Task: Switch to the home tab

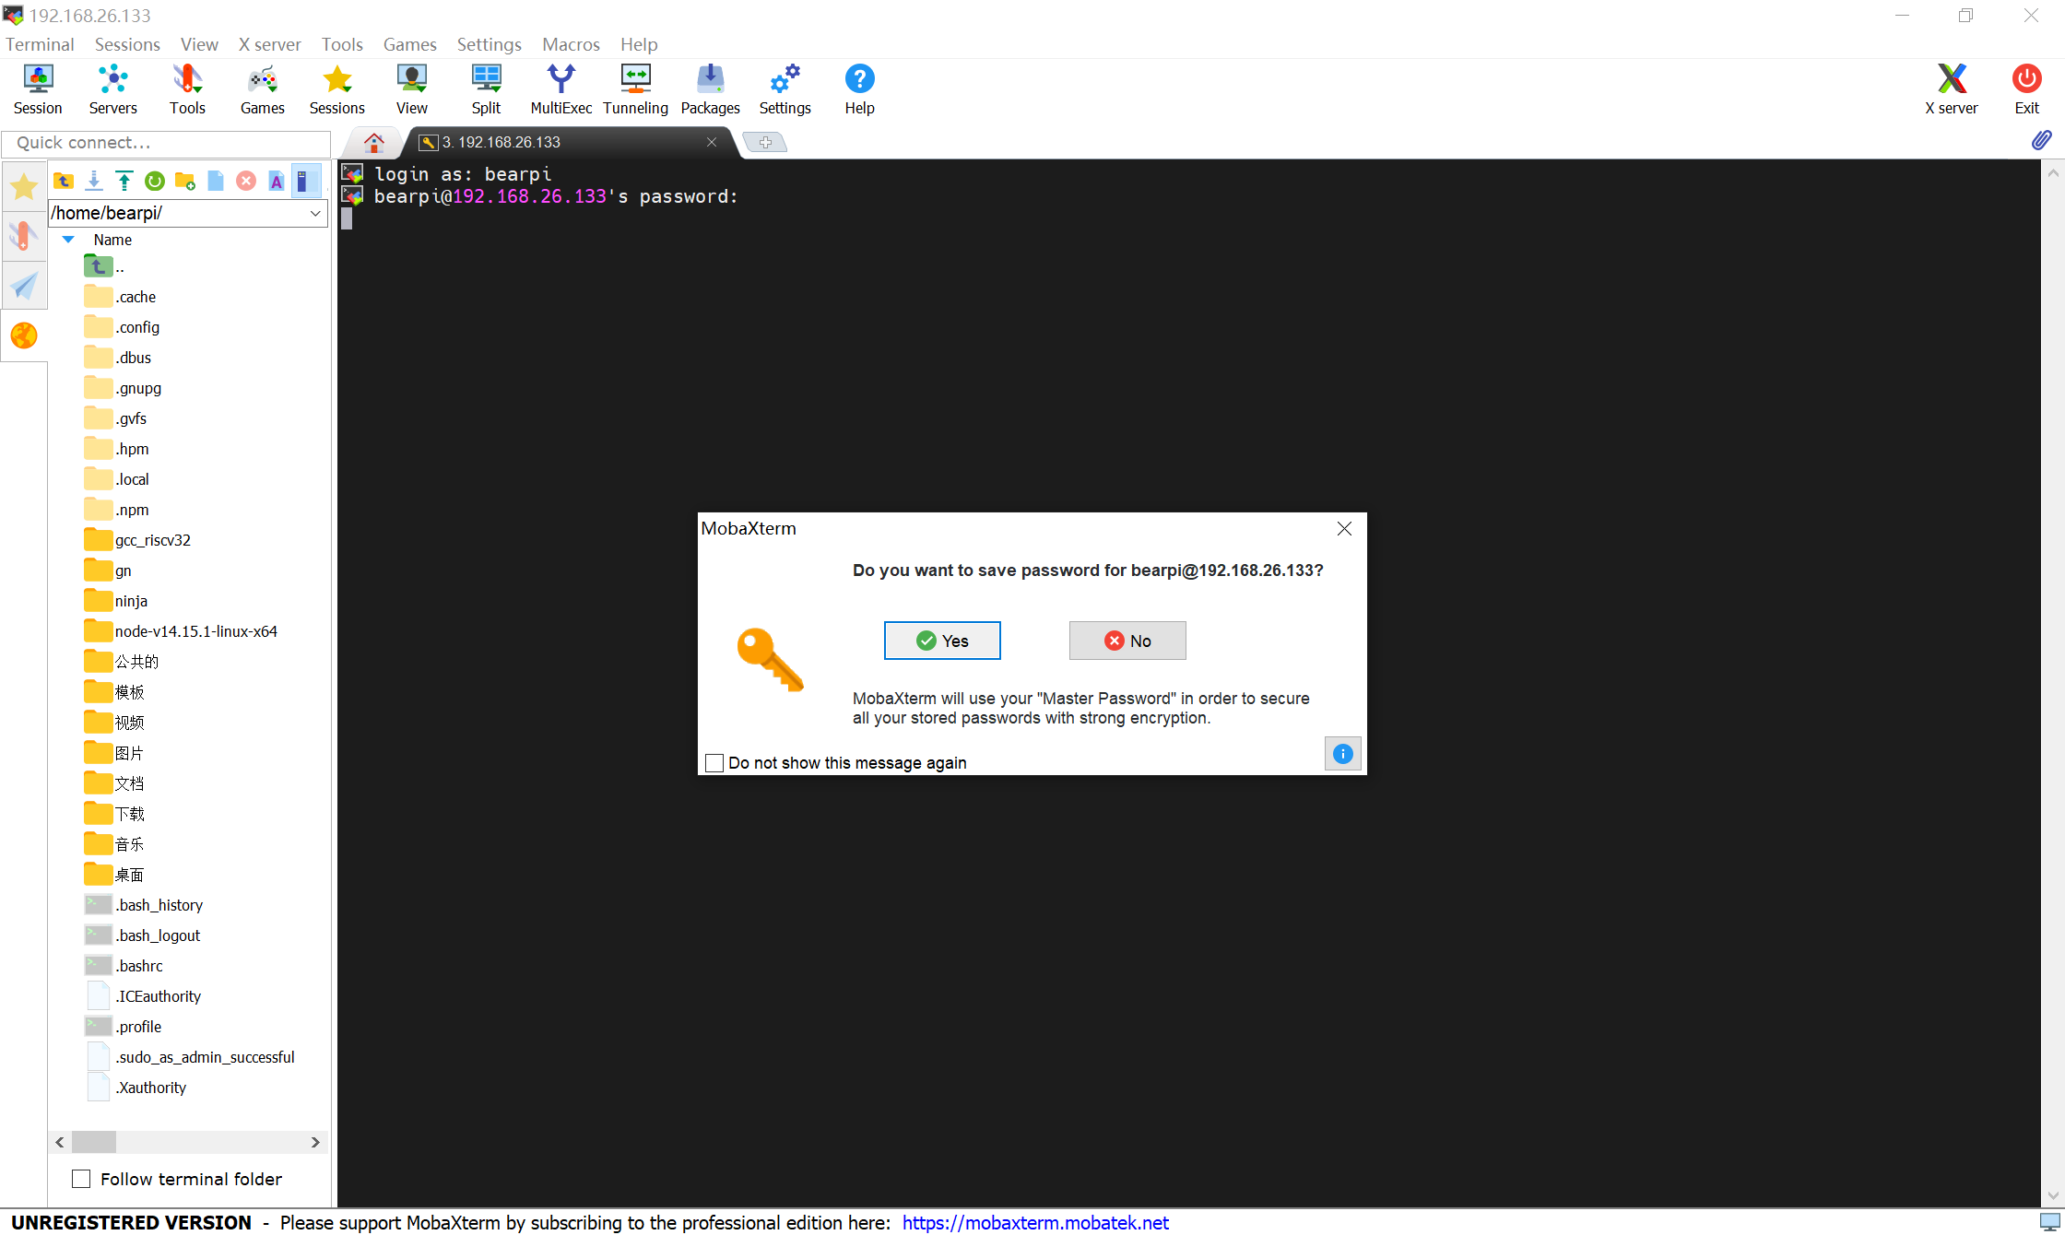Action: 373,142
